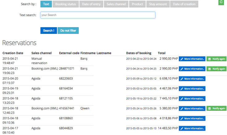Send Notify again for booking 284871071
This screenshot has height=135, width=227.
click(x=216, y=69)
